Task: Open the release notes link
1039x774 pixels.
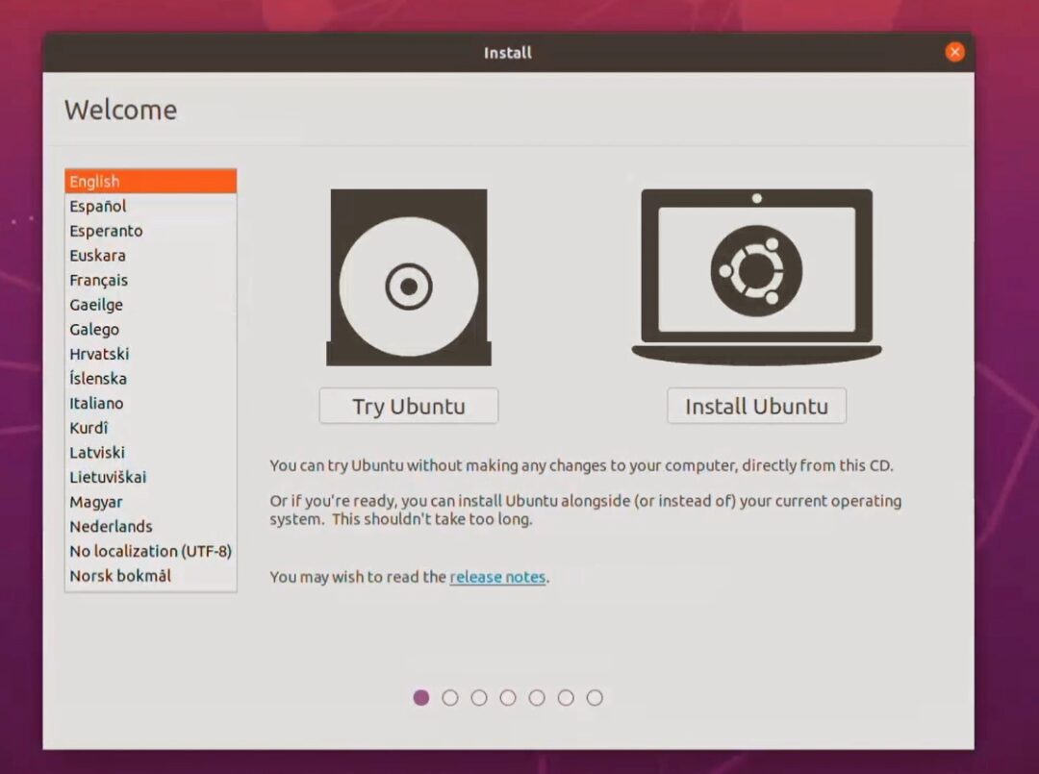Action: [497, 577]
